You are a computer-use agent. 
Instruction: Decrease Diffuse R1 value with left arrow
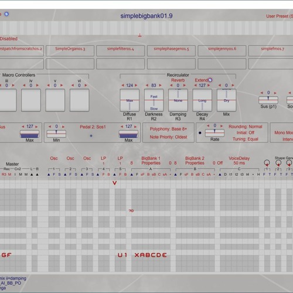point(123,86)
